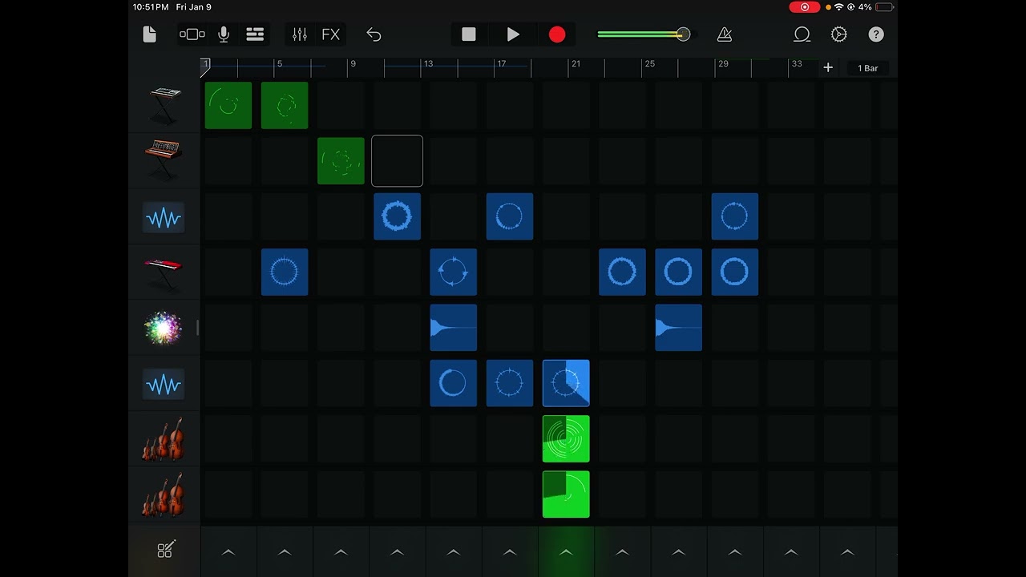Open the track controls mixer
1026x577 pixels.
(x=300, y=34)
